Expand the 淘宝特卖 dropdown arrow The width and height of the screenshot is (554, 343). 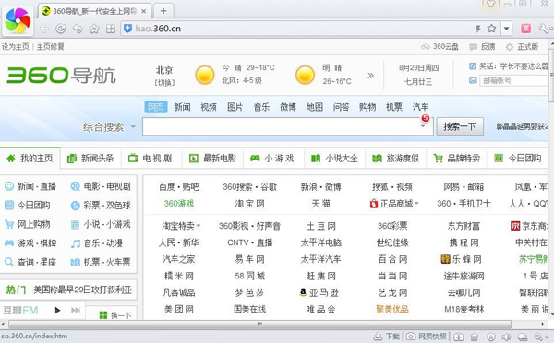point(199,226)
